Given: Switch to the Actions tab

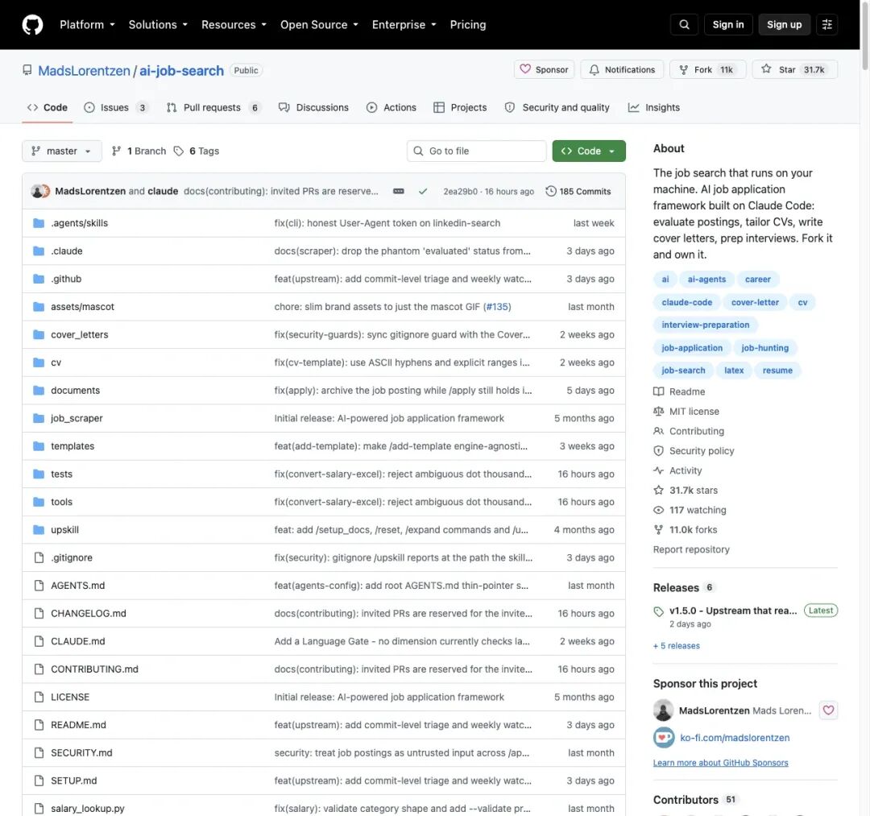Looking at the screenshot, I should tap(391, 108).
